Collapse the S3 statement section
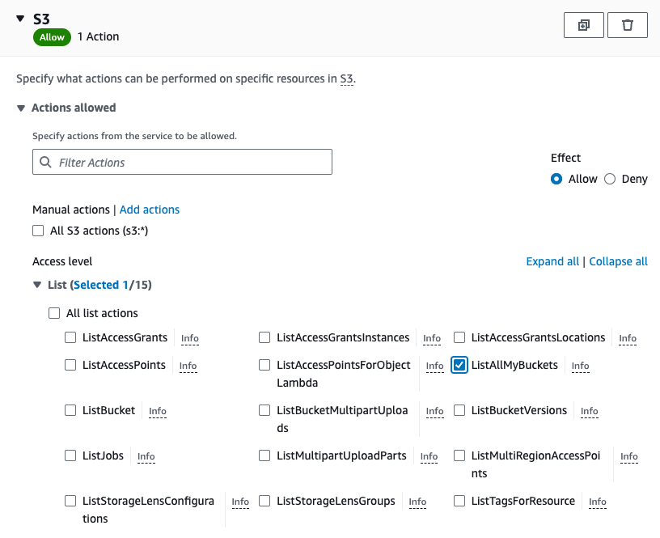660x538 pixels. pyautogui.click(x=20, y=19)
